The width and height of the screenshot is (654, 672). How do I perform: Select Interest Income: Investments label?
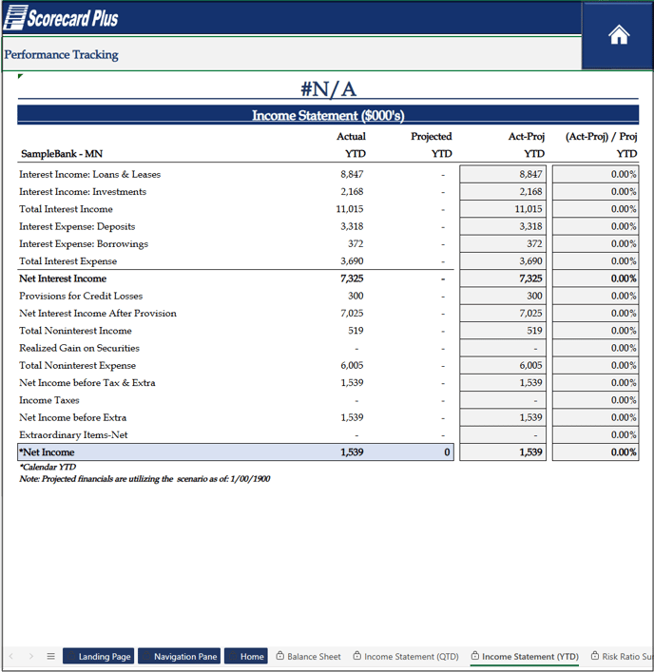[83, 192]
